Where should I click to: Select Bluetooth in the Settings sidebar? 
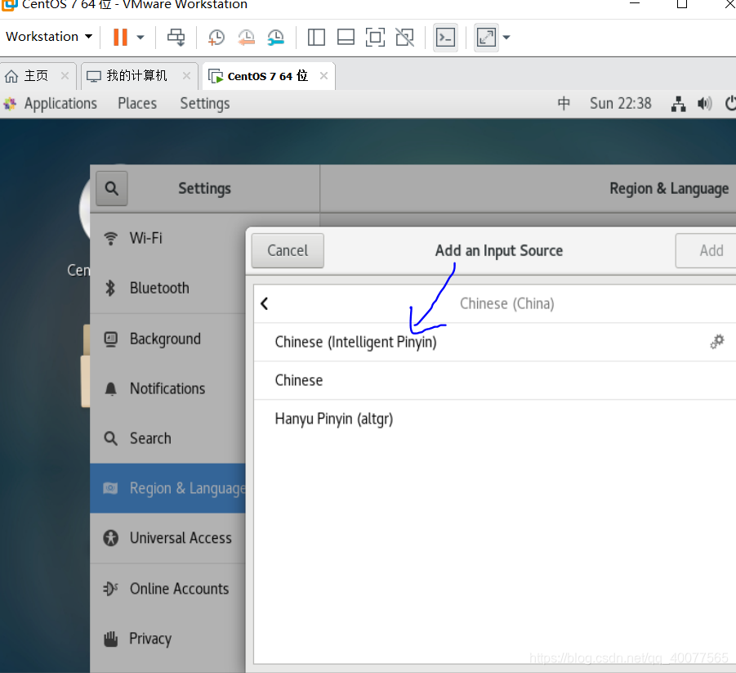pos(167,288)
